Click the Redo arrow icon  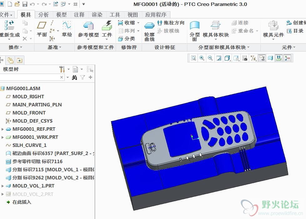[44, 4]
